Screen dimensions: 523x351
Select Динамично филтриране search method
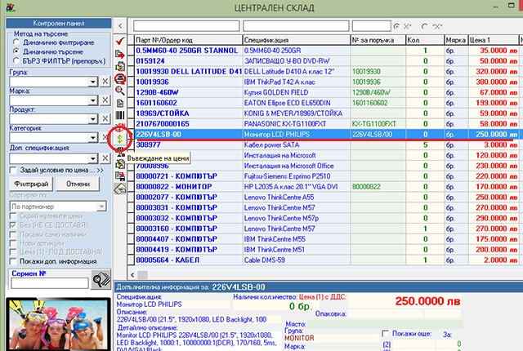point(16,42)
